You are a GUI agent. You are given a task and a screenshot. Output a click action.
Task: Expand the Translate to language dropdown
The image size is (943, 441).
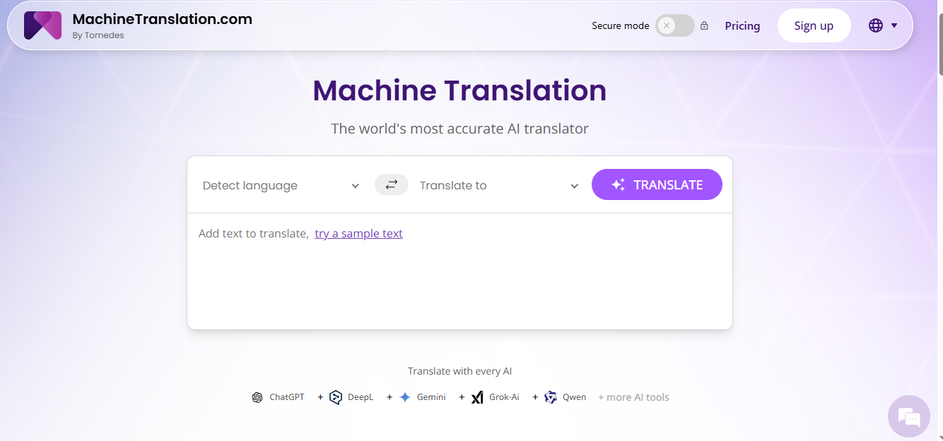tap(498, 185)
